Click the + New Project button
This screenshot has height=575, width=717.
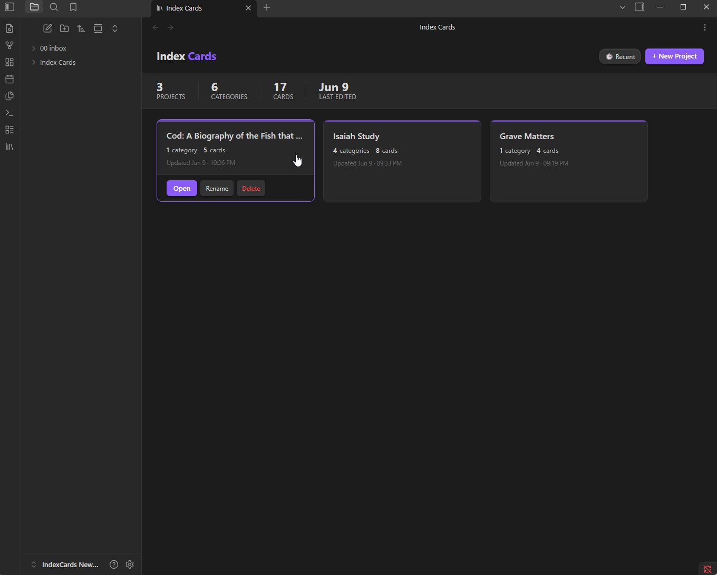tap(674, 56)
